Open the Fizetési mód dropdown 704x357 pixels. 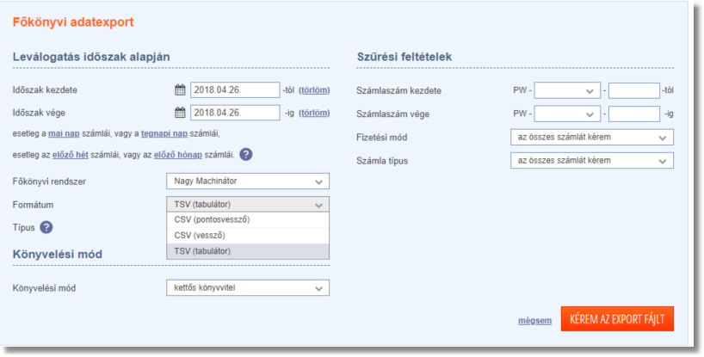click(591, 137)
